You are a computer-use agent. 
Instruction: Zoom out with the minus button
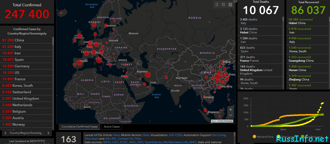coord(231,115)
